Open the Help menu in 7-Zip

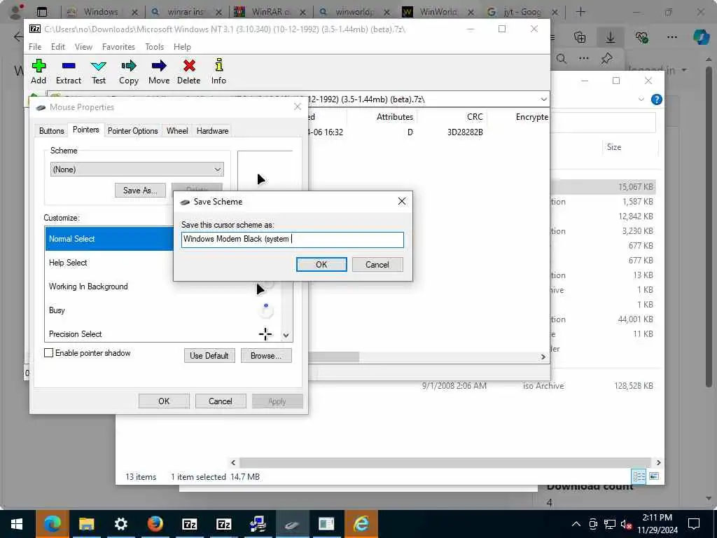(x=182, y=47)
